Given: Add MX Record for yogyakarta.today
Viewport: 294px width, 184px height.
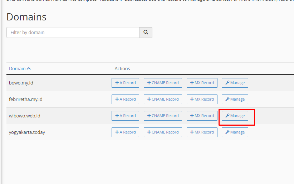Looking at the screenshot, I should click(202, 132).
